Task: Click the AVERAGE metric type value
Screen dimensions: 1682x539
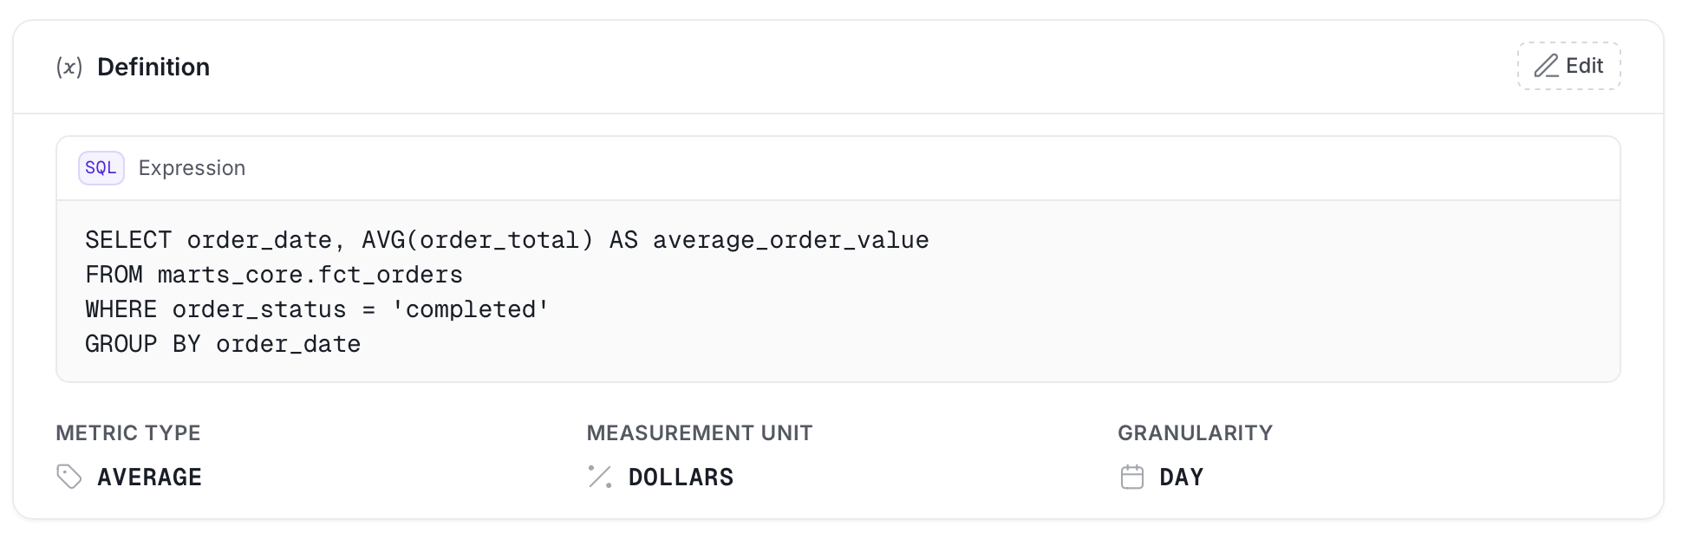Action: (x=150, y=477)
